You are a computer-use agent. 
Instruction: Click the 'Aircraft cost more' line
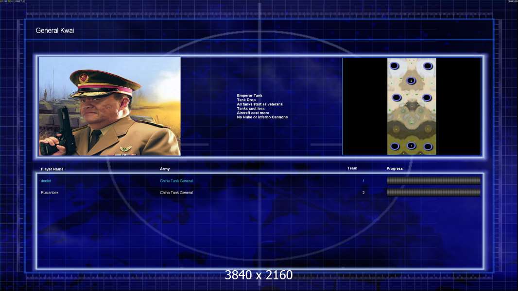pos(253,113)
